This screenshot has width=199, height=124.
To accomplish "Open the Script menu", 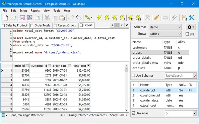I will pyautogui.click(x=23, y=11).
